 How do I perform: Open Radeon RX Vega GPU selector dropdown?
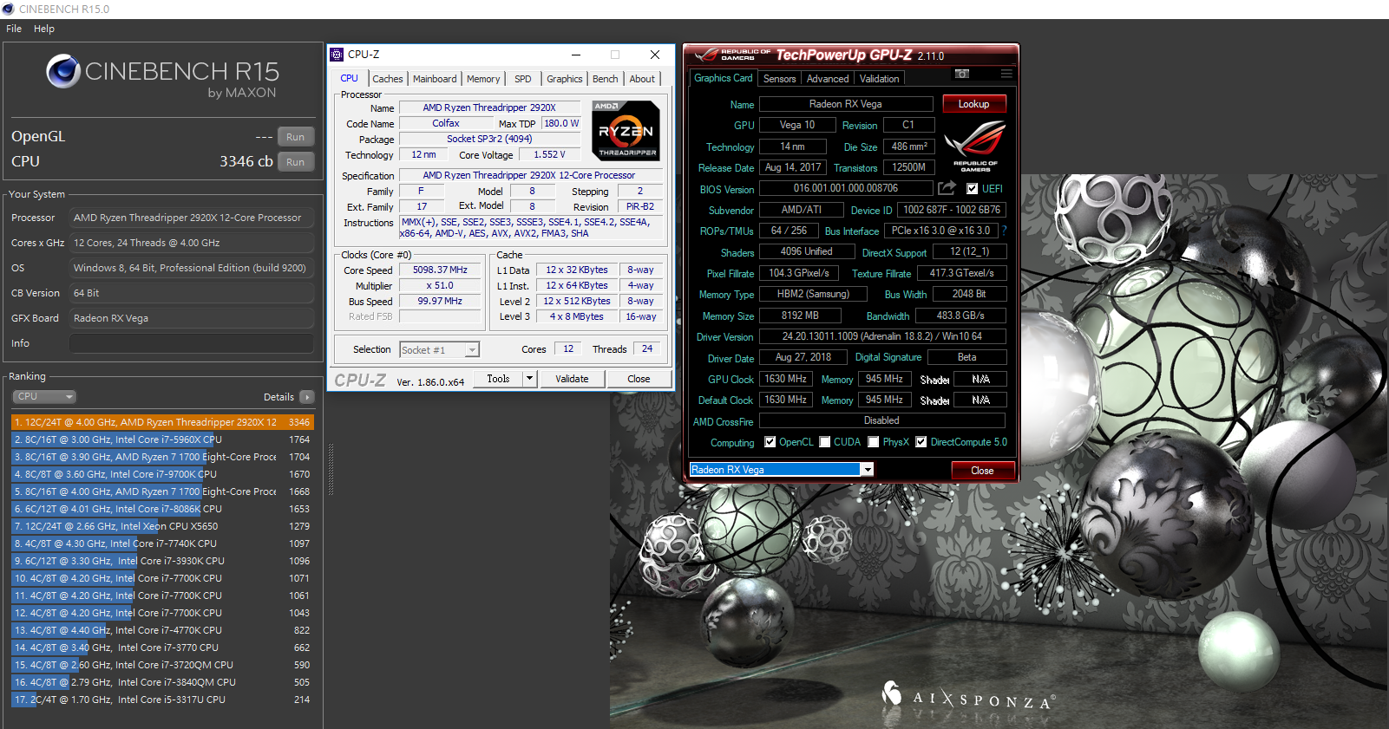pos(867,469)
